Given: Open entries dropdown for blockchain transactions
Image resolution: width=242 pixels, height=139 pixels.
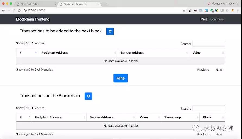Looking at the screenshot, I should (29, 108).
